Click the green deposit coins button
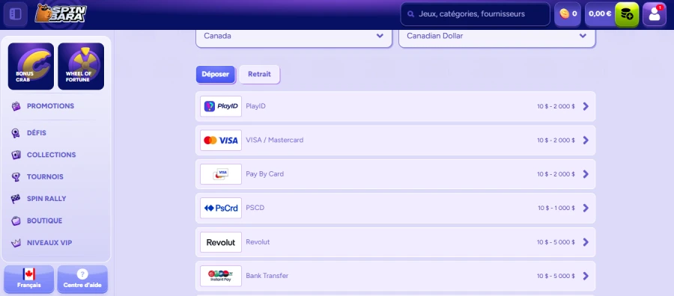674x296 pixels. [x=627, y=14]
